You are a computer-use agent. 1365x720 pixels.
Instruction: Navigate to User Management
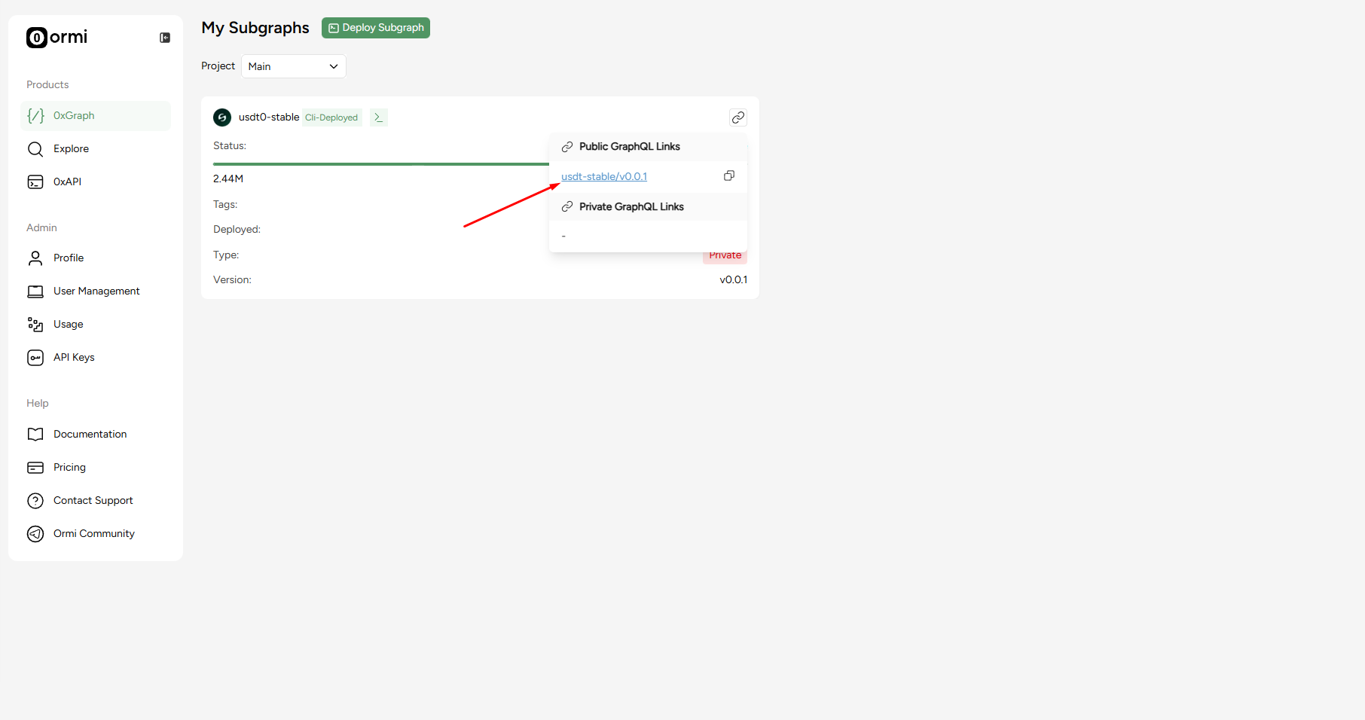(x=96, y=291)
